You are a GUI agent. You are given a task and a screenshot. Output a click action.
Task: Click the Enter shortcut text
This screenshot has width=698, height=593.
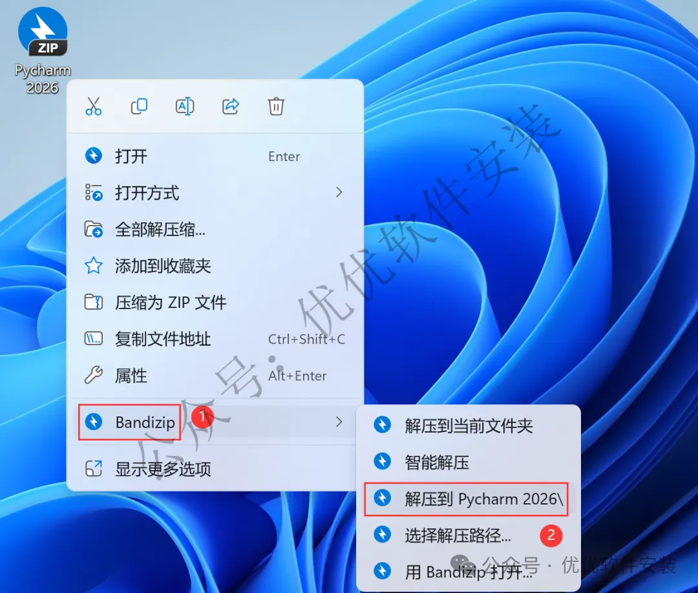click(284, 156)
